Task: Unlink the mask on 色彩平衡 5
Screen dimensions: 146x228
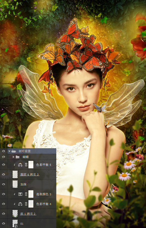Action: click(x=26, y=165)
